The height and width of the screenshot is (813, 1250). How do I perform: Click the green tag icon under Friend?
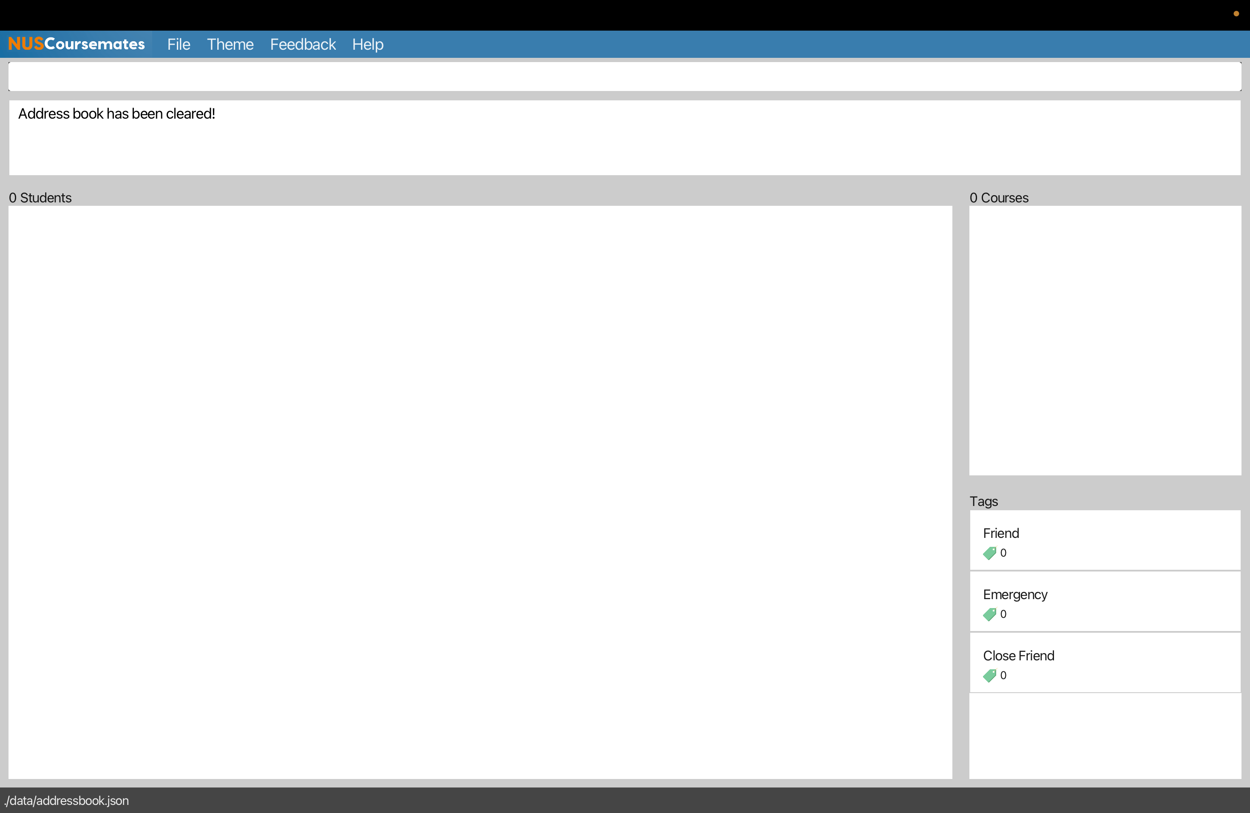pyautogui.click(x=989, y=554)
